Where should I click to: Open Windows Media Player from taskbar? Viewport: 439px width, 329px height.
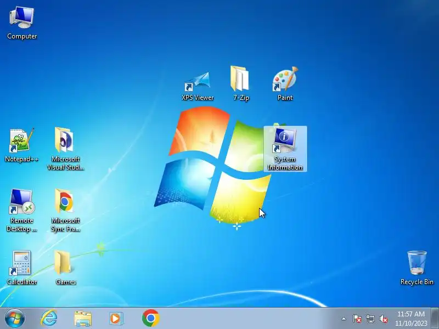click(116, 319)
